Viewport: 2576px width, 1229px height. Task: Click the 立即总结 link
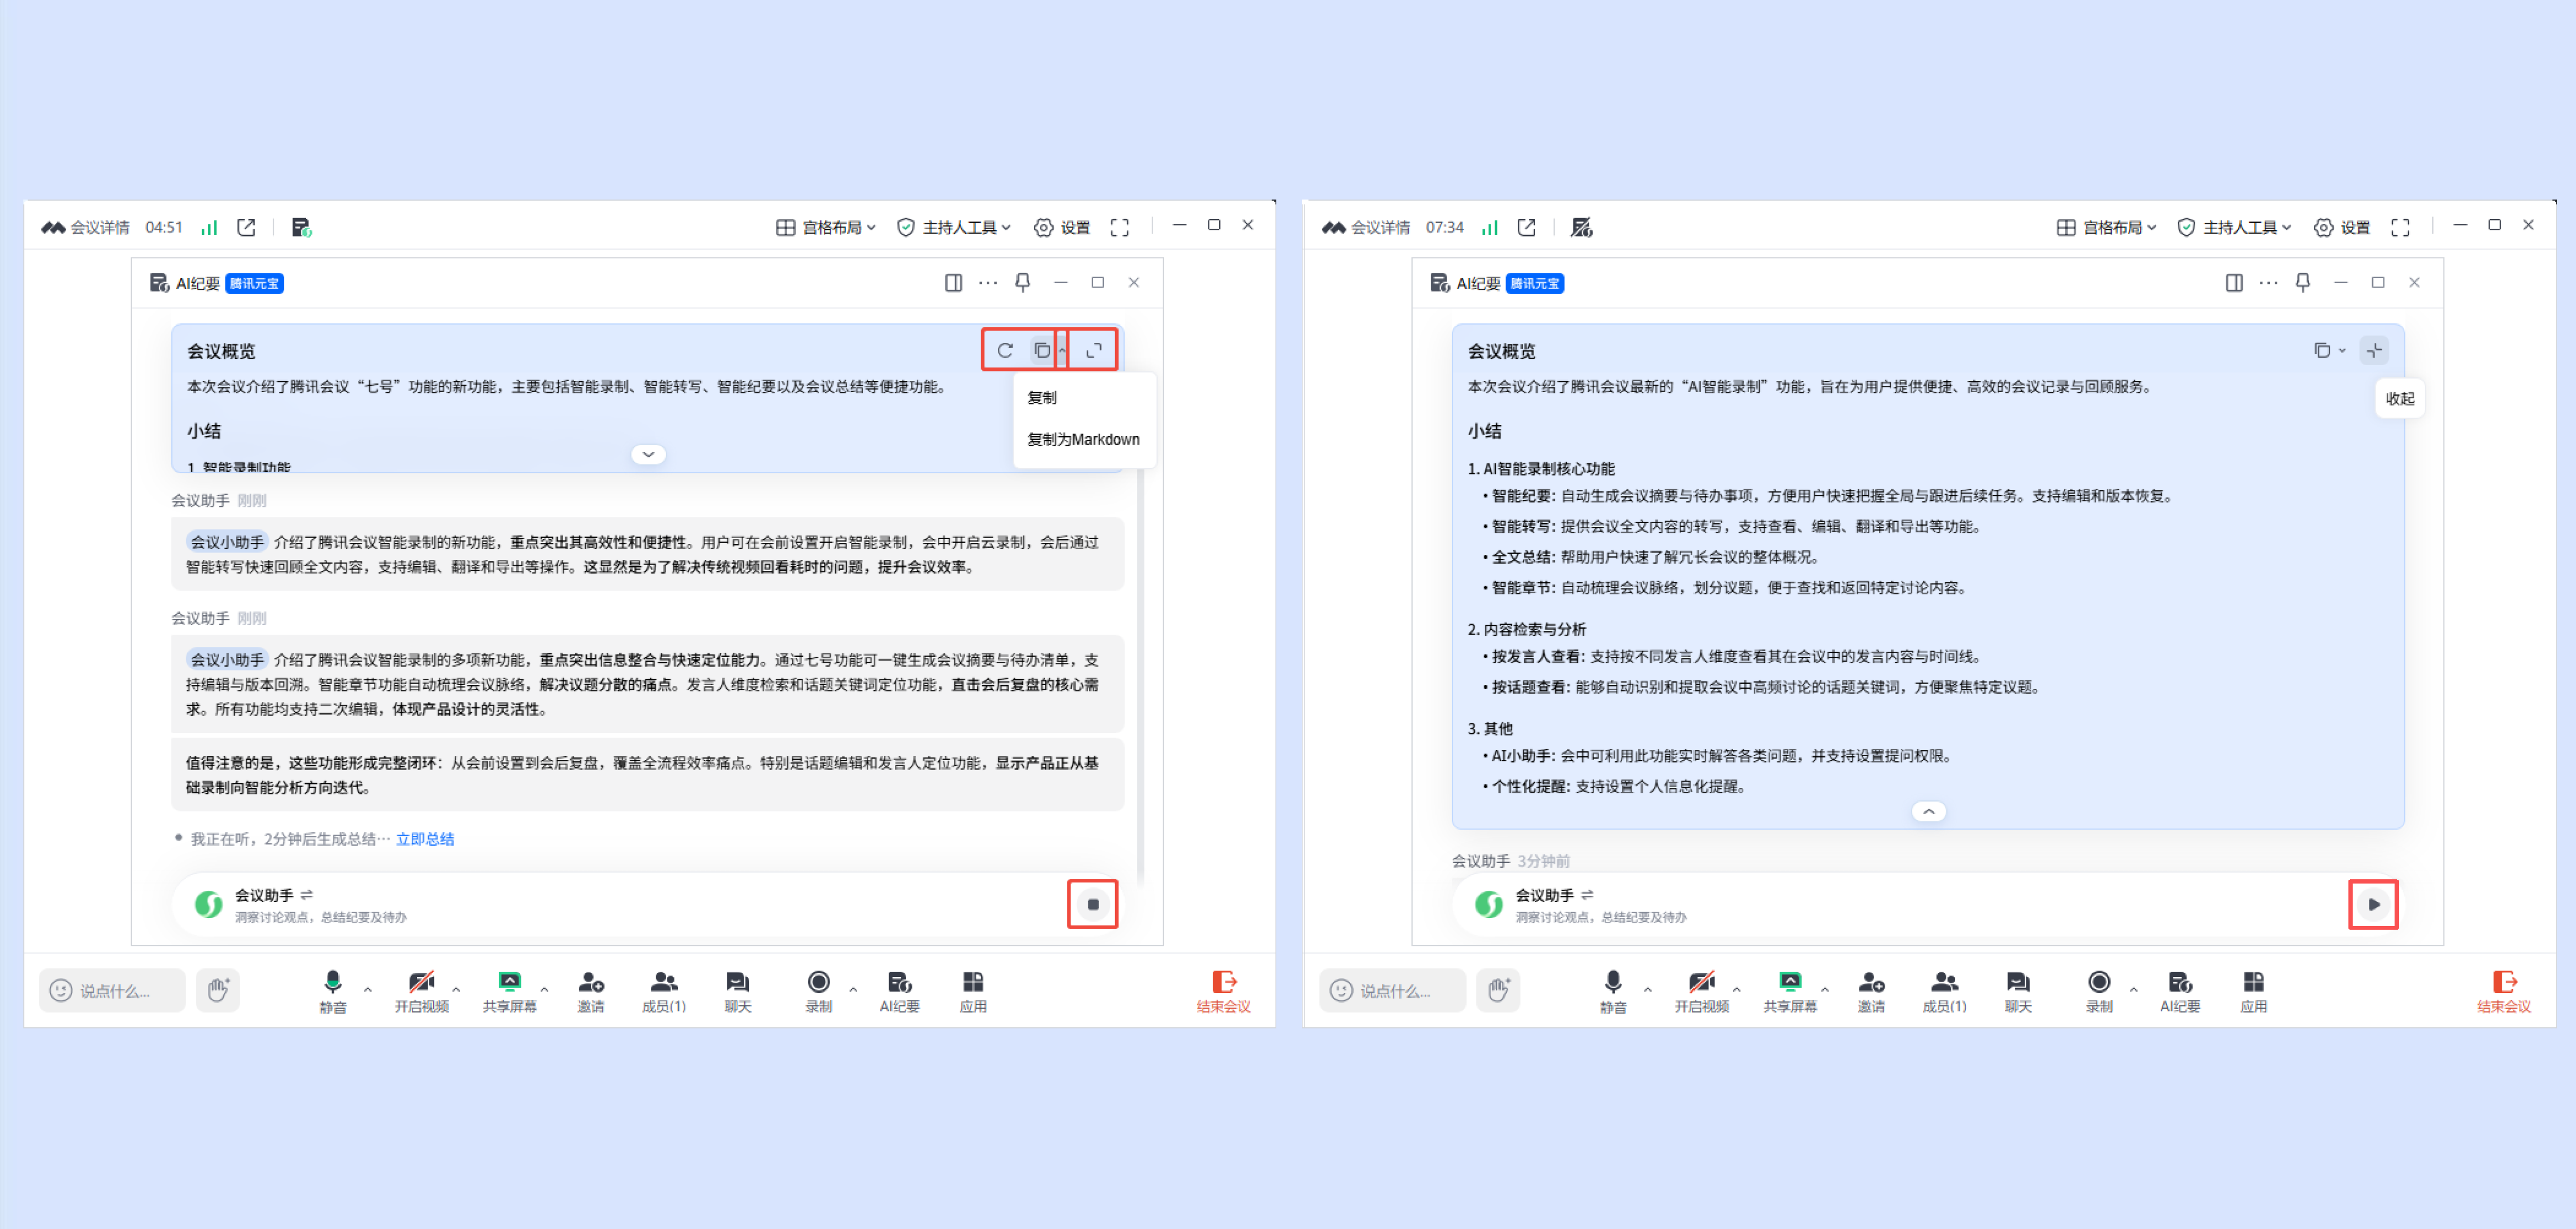(x=425, y=838)
